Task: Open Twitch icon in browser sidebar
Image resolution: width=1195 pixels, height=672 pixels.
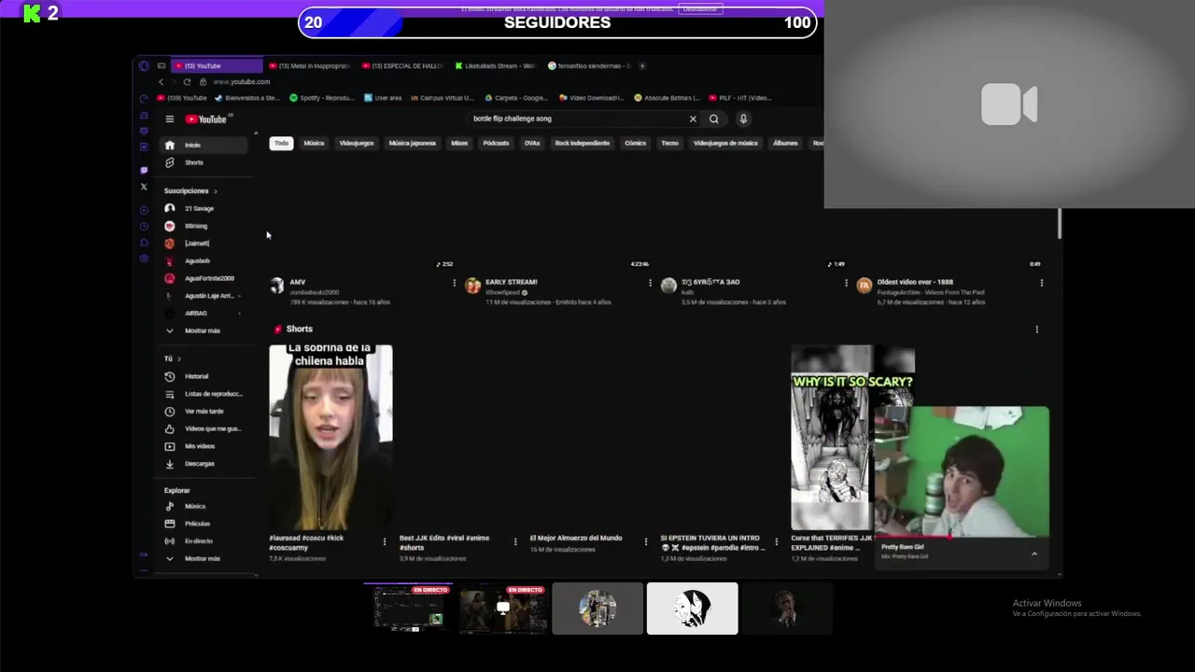Action: coord(144,170)
